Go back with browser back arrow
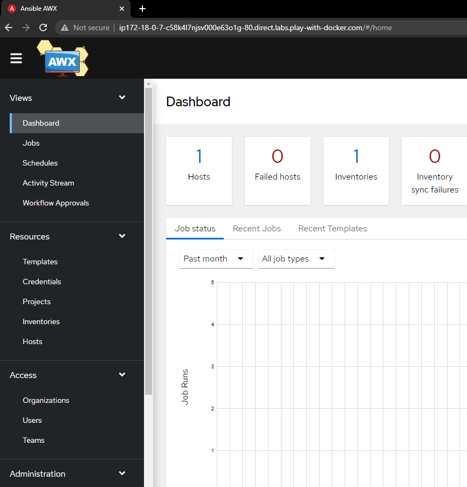The height and width of the screenshot is (487, 467). (9, 28)
